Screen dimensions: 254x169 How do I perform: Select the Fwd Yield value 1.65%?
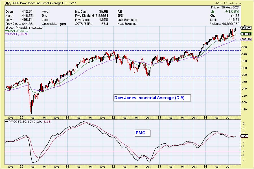tap(104, 19)
